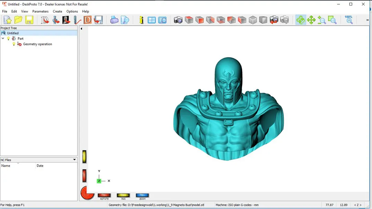Click the Machine: ISO plain G-codes text

(x=237, y=205)
